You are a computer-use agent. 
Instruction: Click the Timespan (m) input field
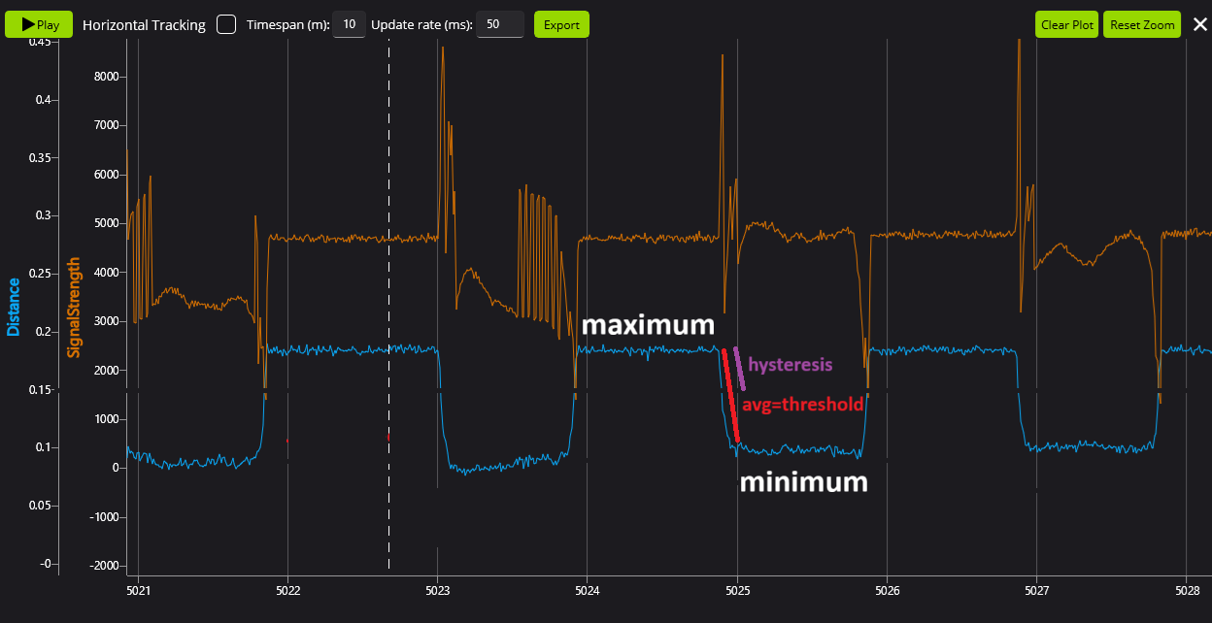tap(349, 24)
